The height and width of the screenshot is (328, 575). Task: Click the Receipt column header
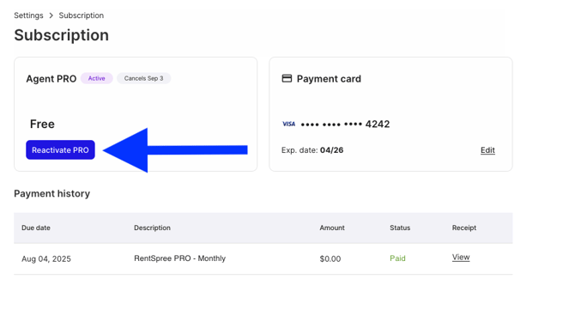[x=464, y=228]
